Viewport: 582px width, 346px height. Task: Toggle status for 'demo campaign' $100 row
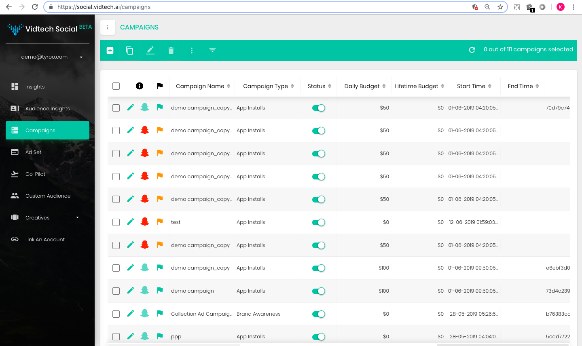click(319, 291)
